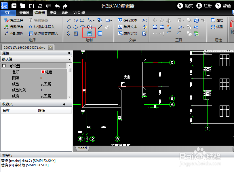Select the Hatch fill tool
234x172 pixels.
pos(76,34)
